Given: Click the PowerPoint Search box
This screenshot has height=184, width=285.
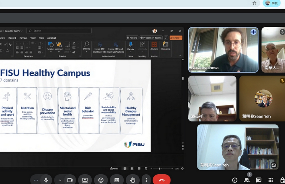Looking at the screenshot, I should click(59, 31).
